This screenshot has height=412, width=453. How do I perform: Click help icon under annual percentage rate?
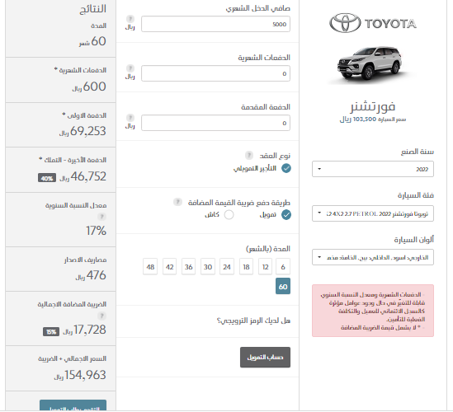pos(101,217)
